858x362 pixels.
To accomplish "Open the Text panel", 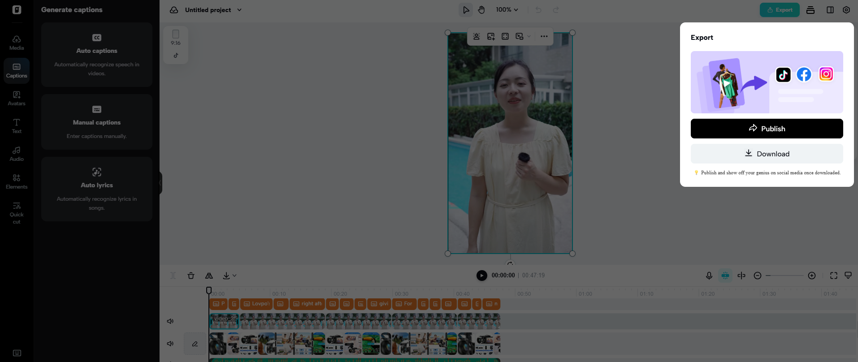I will pos(17,126).
